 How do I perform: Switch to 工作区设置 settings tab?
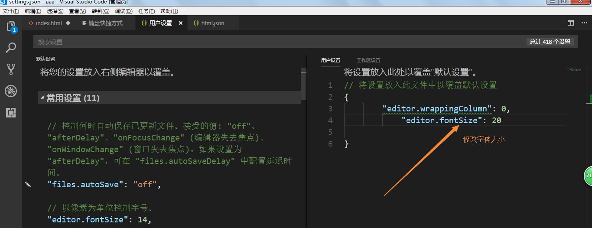[x=368, y=60]
